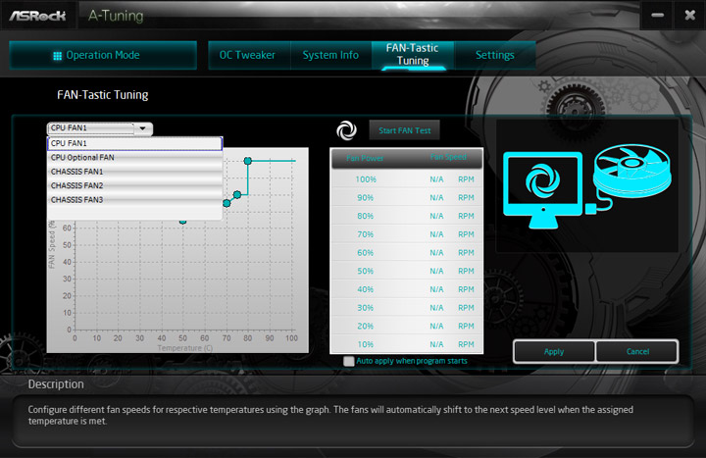
Task: Minimize the A-Tuning window
Action: point(657,15)
